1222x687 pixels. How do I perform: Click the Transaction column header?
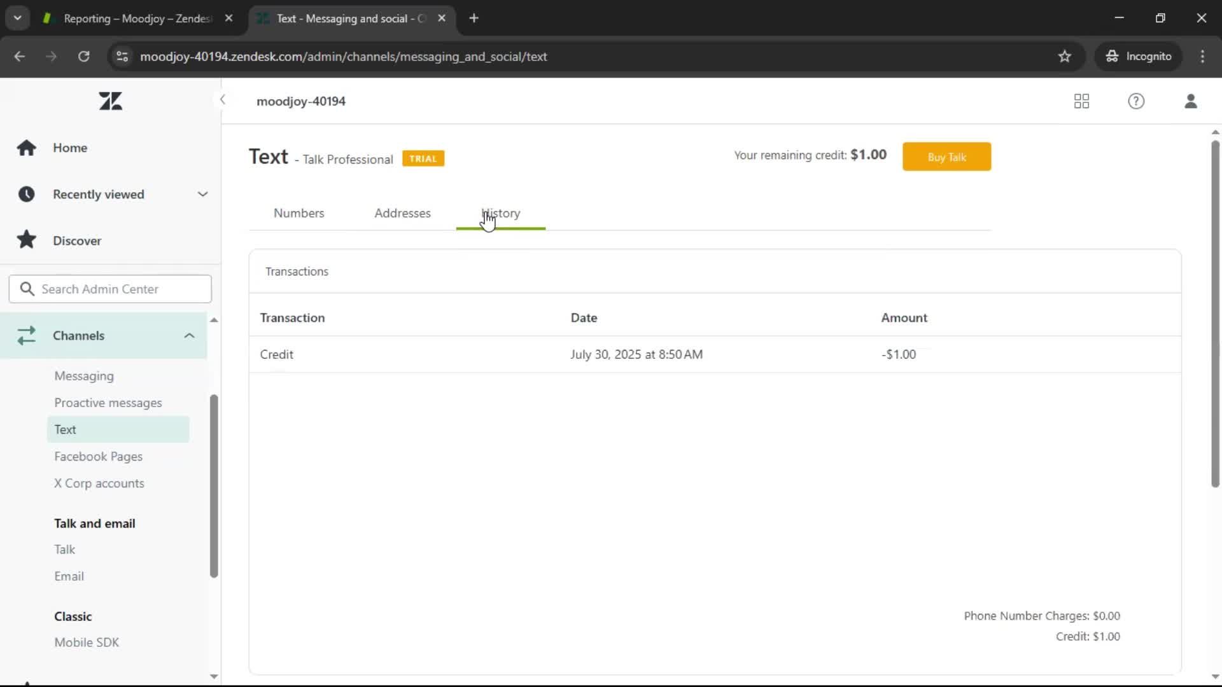pos(292,317)
